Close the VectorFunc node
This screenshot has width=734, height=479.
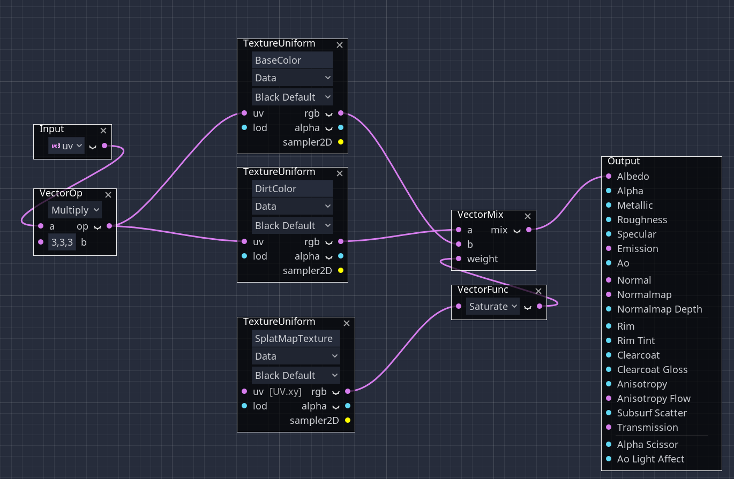538,291
